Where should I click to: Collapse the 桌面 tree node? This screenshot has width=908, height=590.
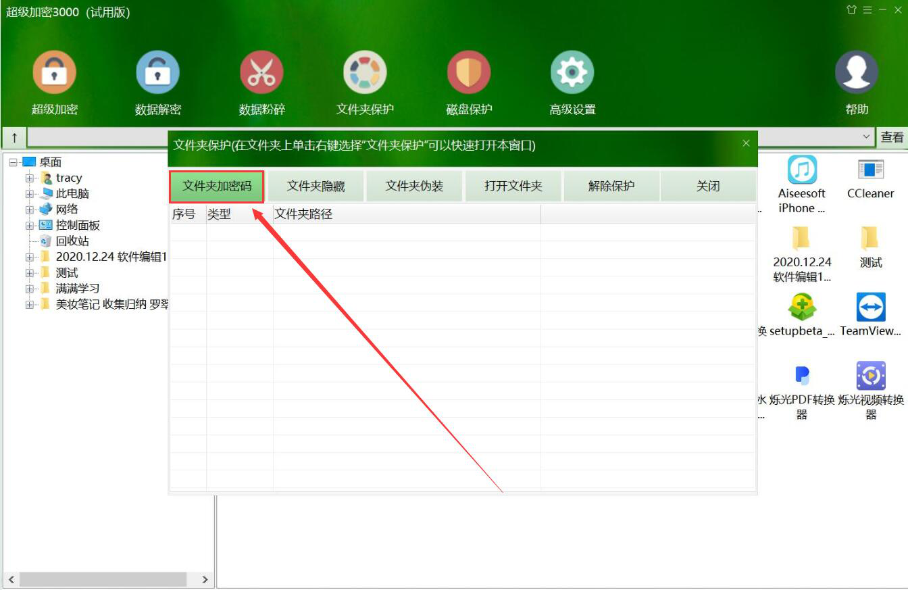click(14, 162)
